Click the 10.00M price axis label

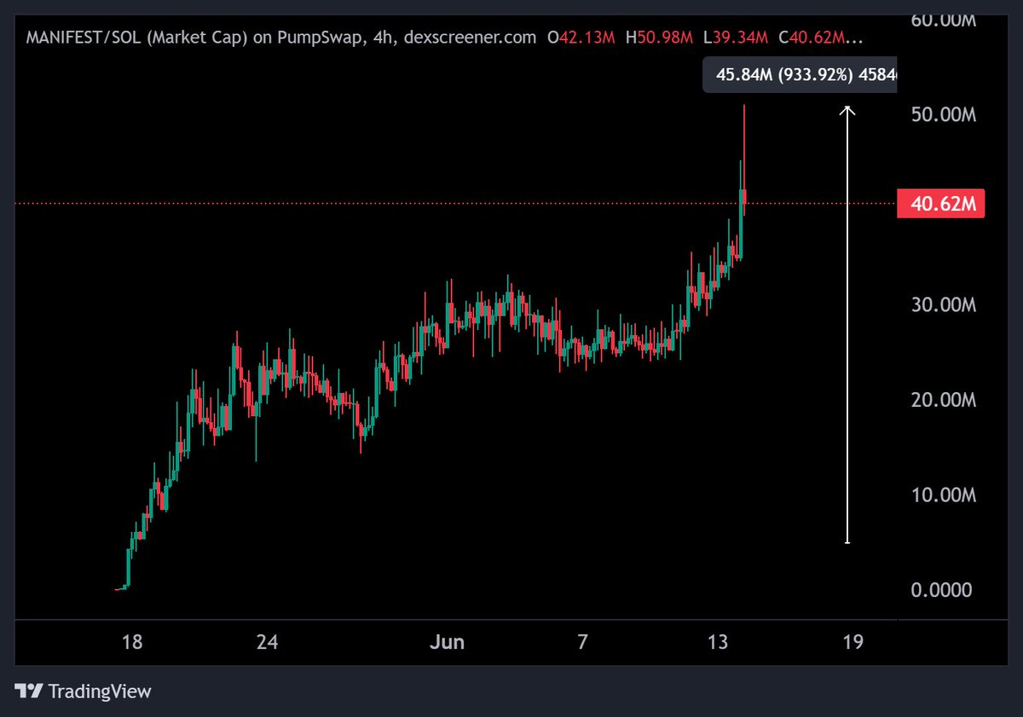pos(944,494)
